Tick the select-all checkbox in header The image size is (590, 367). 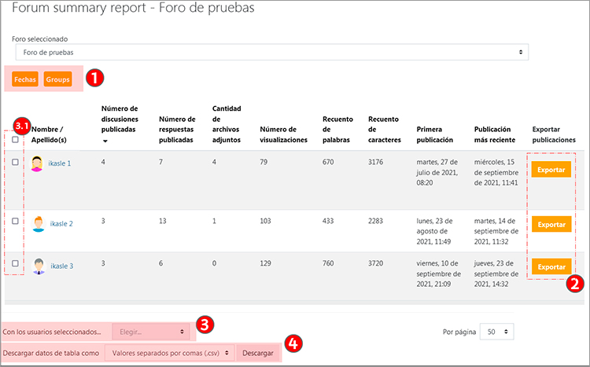(16, 139)
